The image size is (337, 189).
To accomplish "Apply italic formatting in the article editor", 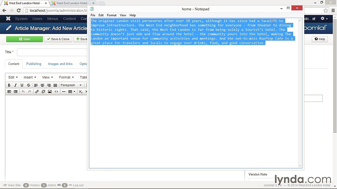I will tap(16, 85).
